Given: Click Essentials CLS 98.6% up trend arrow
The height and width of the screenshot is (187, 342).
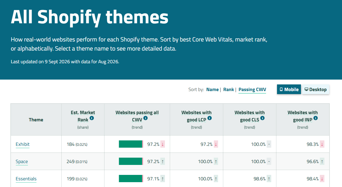Looking at the screenshot, I should point(269,179).
